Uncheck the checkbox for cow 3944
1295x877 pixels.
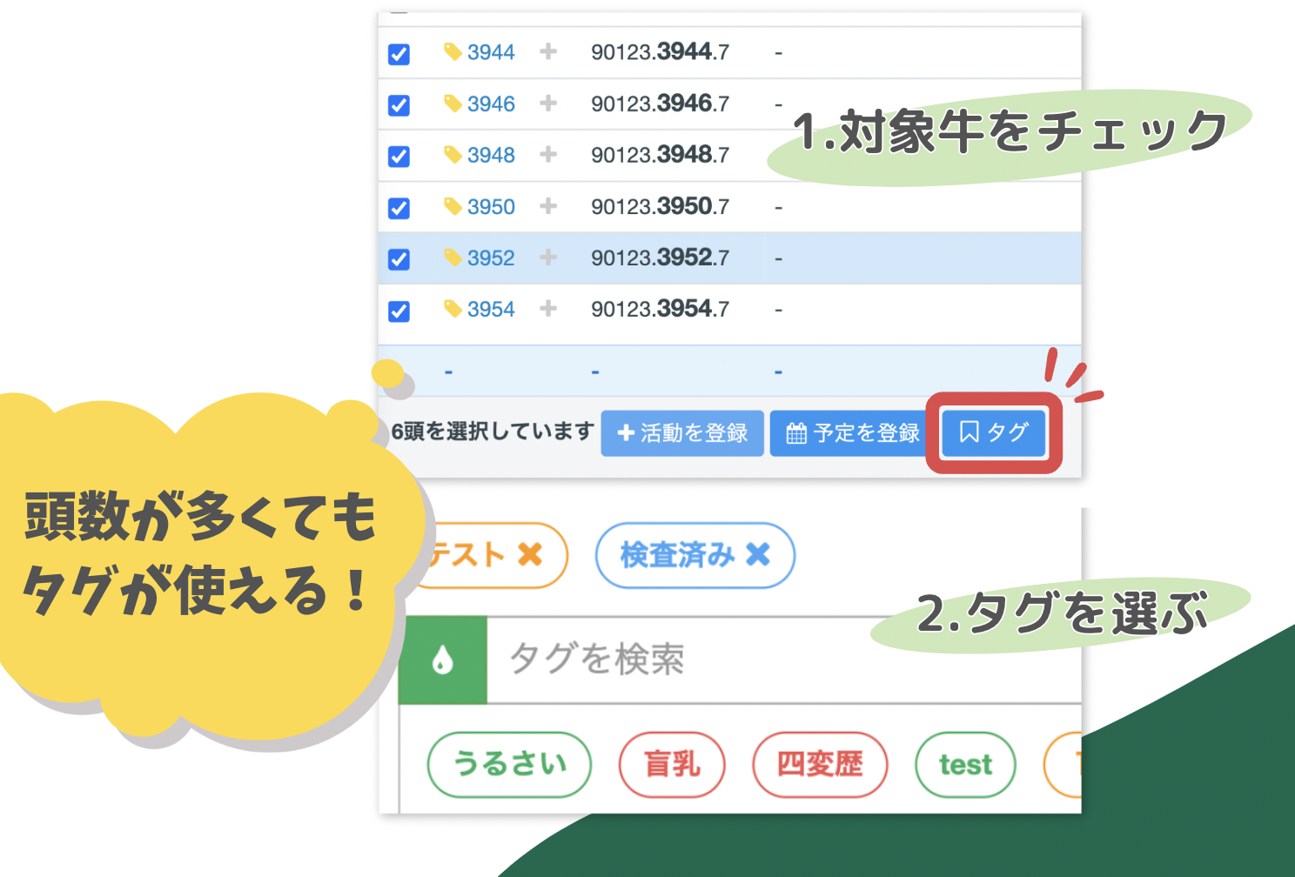(x=399, y=54)
